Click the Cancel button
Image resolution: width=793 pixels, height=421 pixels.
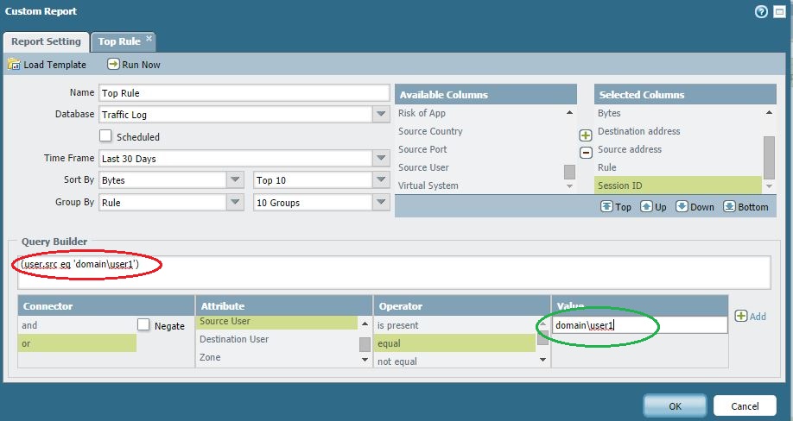tap(745, 405)
